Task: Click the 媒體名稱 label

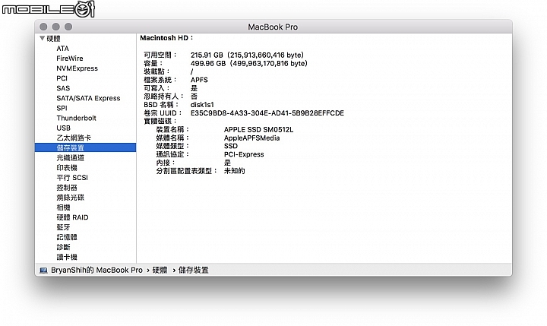Action: 172,138
